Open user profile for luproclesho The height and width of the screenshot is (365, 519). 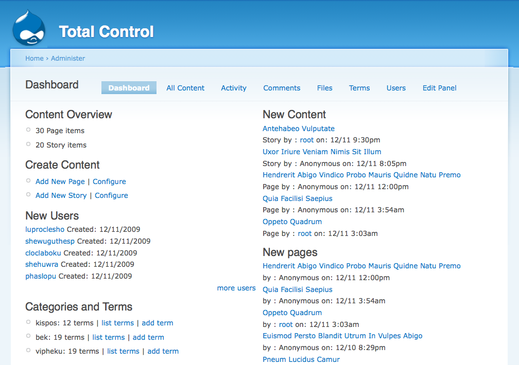click(x=44, y=229)
